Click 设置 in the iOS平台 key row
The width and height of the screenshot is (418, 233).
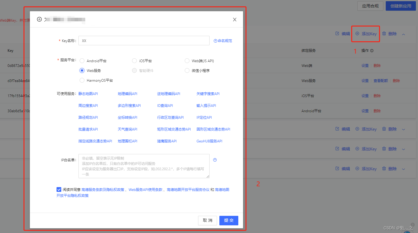point(365,96)
